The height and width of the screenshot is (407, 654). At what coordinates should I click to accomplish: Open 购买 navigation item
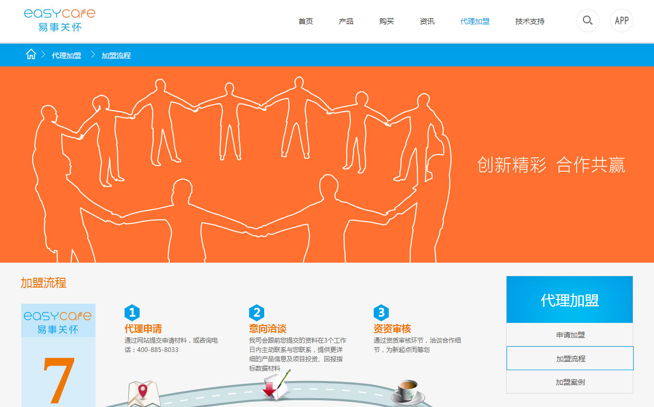387,21
